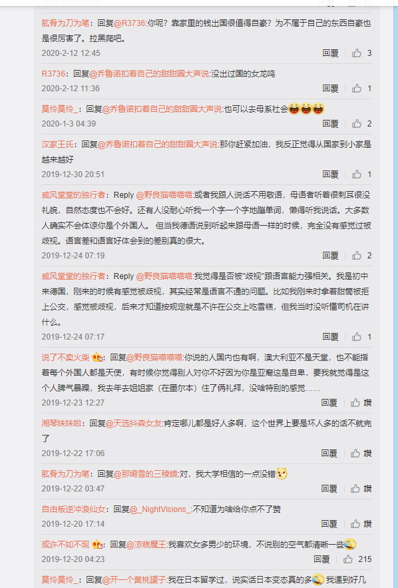Click thumbs-up on the 2019-12-24 07:17 comment
This screenshot has width=398, height=588.
point(356,337)
